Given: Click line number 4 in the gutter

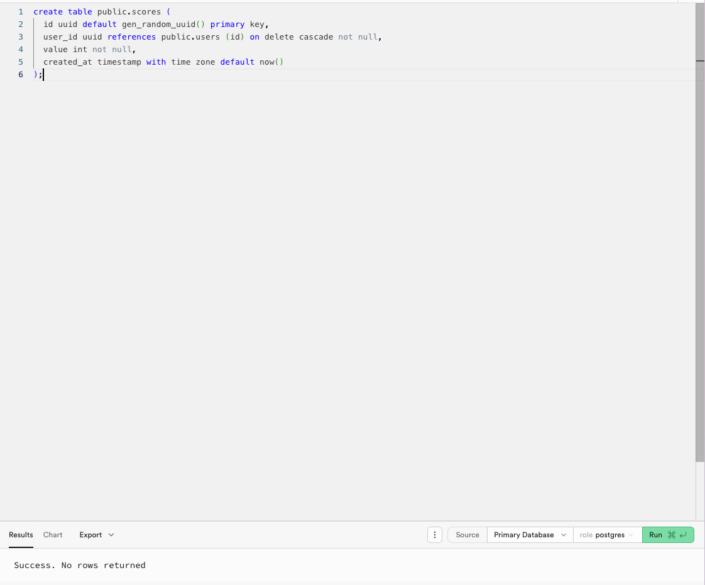Looking at the screenshot, I should 21,50.
